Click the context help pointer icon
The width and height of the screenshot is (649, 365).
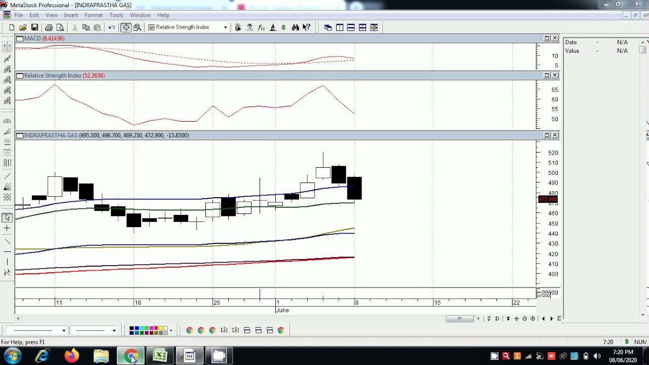pyautogui.click(x=306, y=27)
